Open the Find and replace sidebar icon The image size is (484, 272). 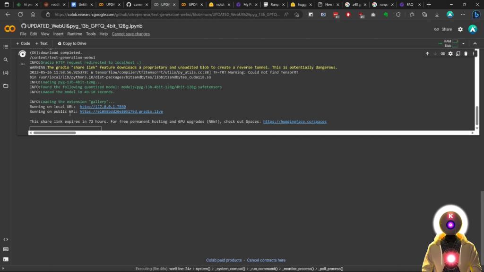(6, 60)
